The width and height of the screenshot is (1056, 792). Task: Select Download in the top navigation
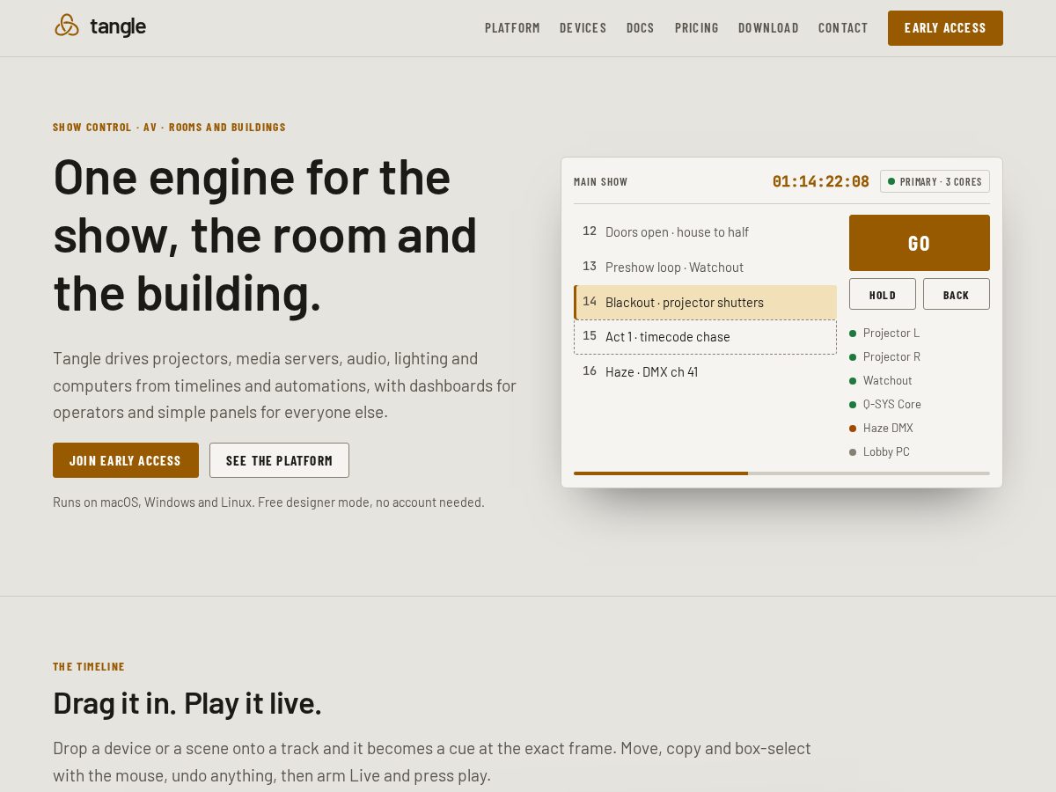tap(768, 27)
